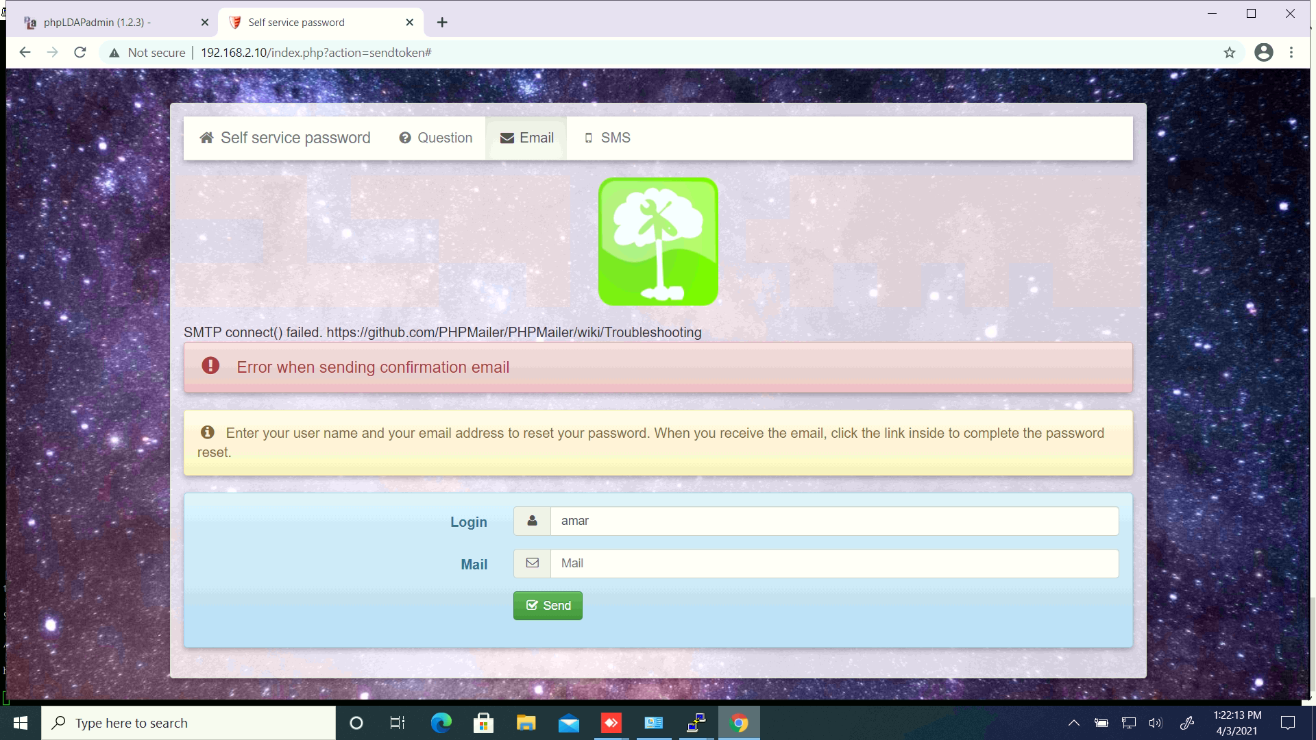Open Microsoft Edge from taskbar
1316x740 pixels.
[441, 723]
